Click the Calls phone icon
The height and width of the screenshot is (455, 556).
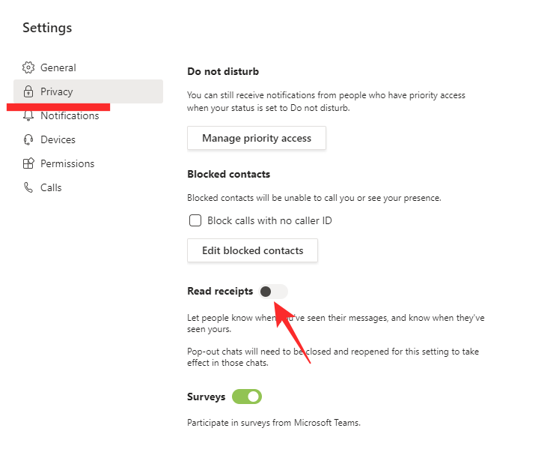pyautogui.click(x=28, y=187)
